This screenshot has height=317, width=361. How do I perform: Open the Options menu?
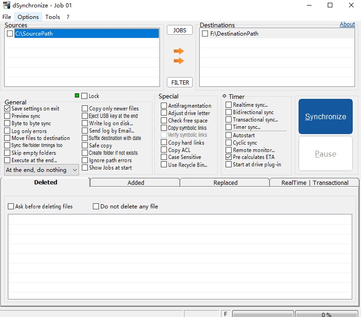[x=28, y=17]
